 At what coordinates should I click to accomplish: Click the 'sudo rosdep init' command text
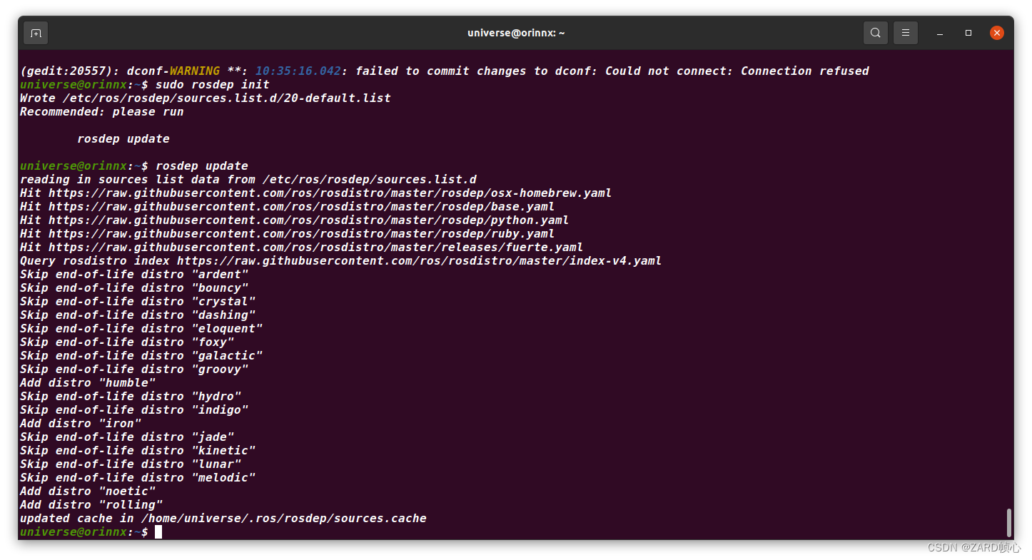[213, 85]
